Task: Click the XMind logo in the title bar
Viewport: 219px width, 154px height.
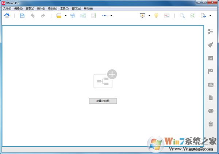Action: pyautogui.click(x=3, y=3)
